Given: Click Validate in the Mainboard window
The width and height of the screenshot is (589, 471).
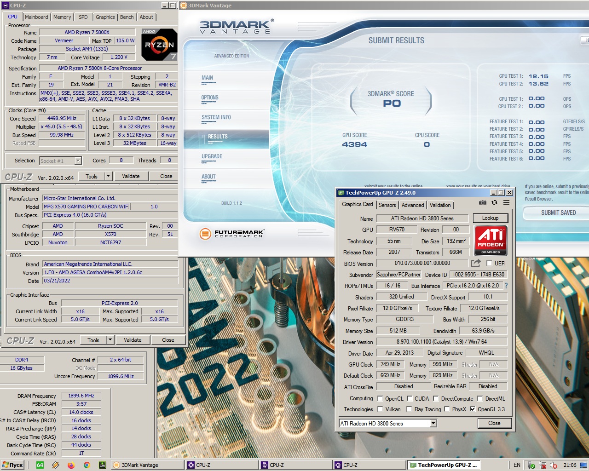Looking at the screenshot, I should click(x=133, y=340).
